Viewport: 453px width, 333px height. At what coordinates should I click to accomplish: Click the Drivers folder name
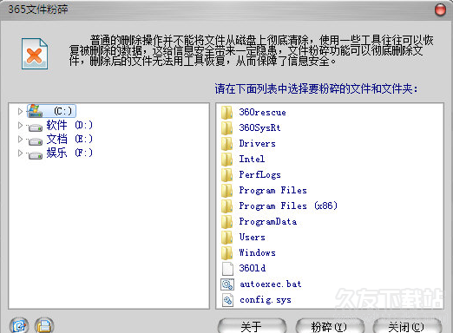click(x=257, y=143)
